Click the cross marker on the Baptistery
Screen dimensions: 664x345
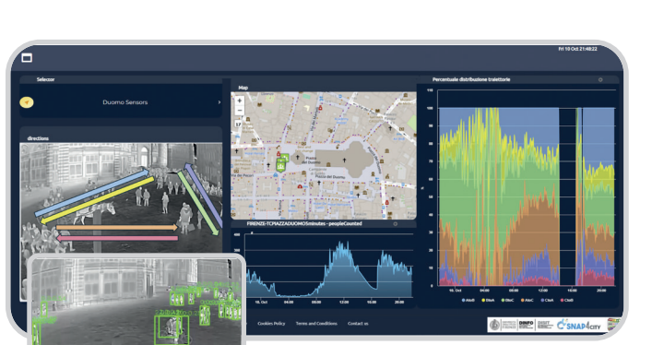298,157
